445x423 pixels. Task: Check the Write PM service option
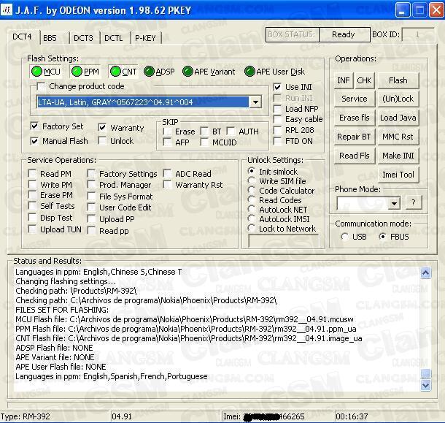coord(32,185)
